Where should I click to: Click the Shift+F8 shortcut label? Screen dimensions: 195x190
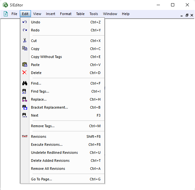pyautogui.click(x=94, y=136)
